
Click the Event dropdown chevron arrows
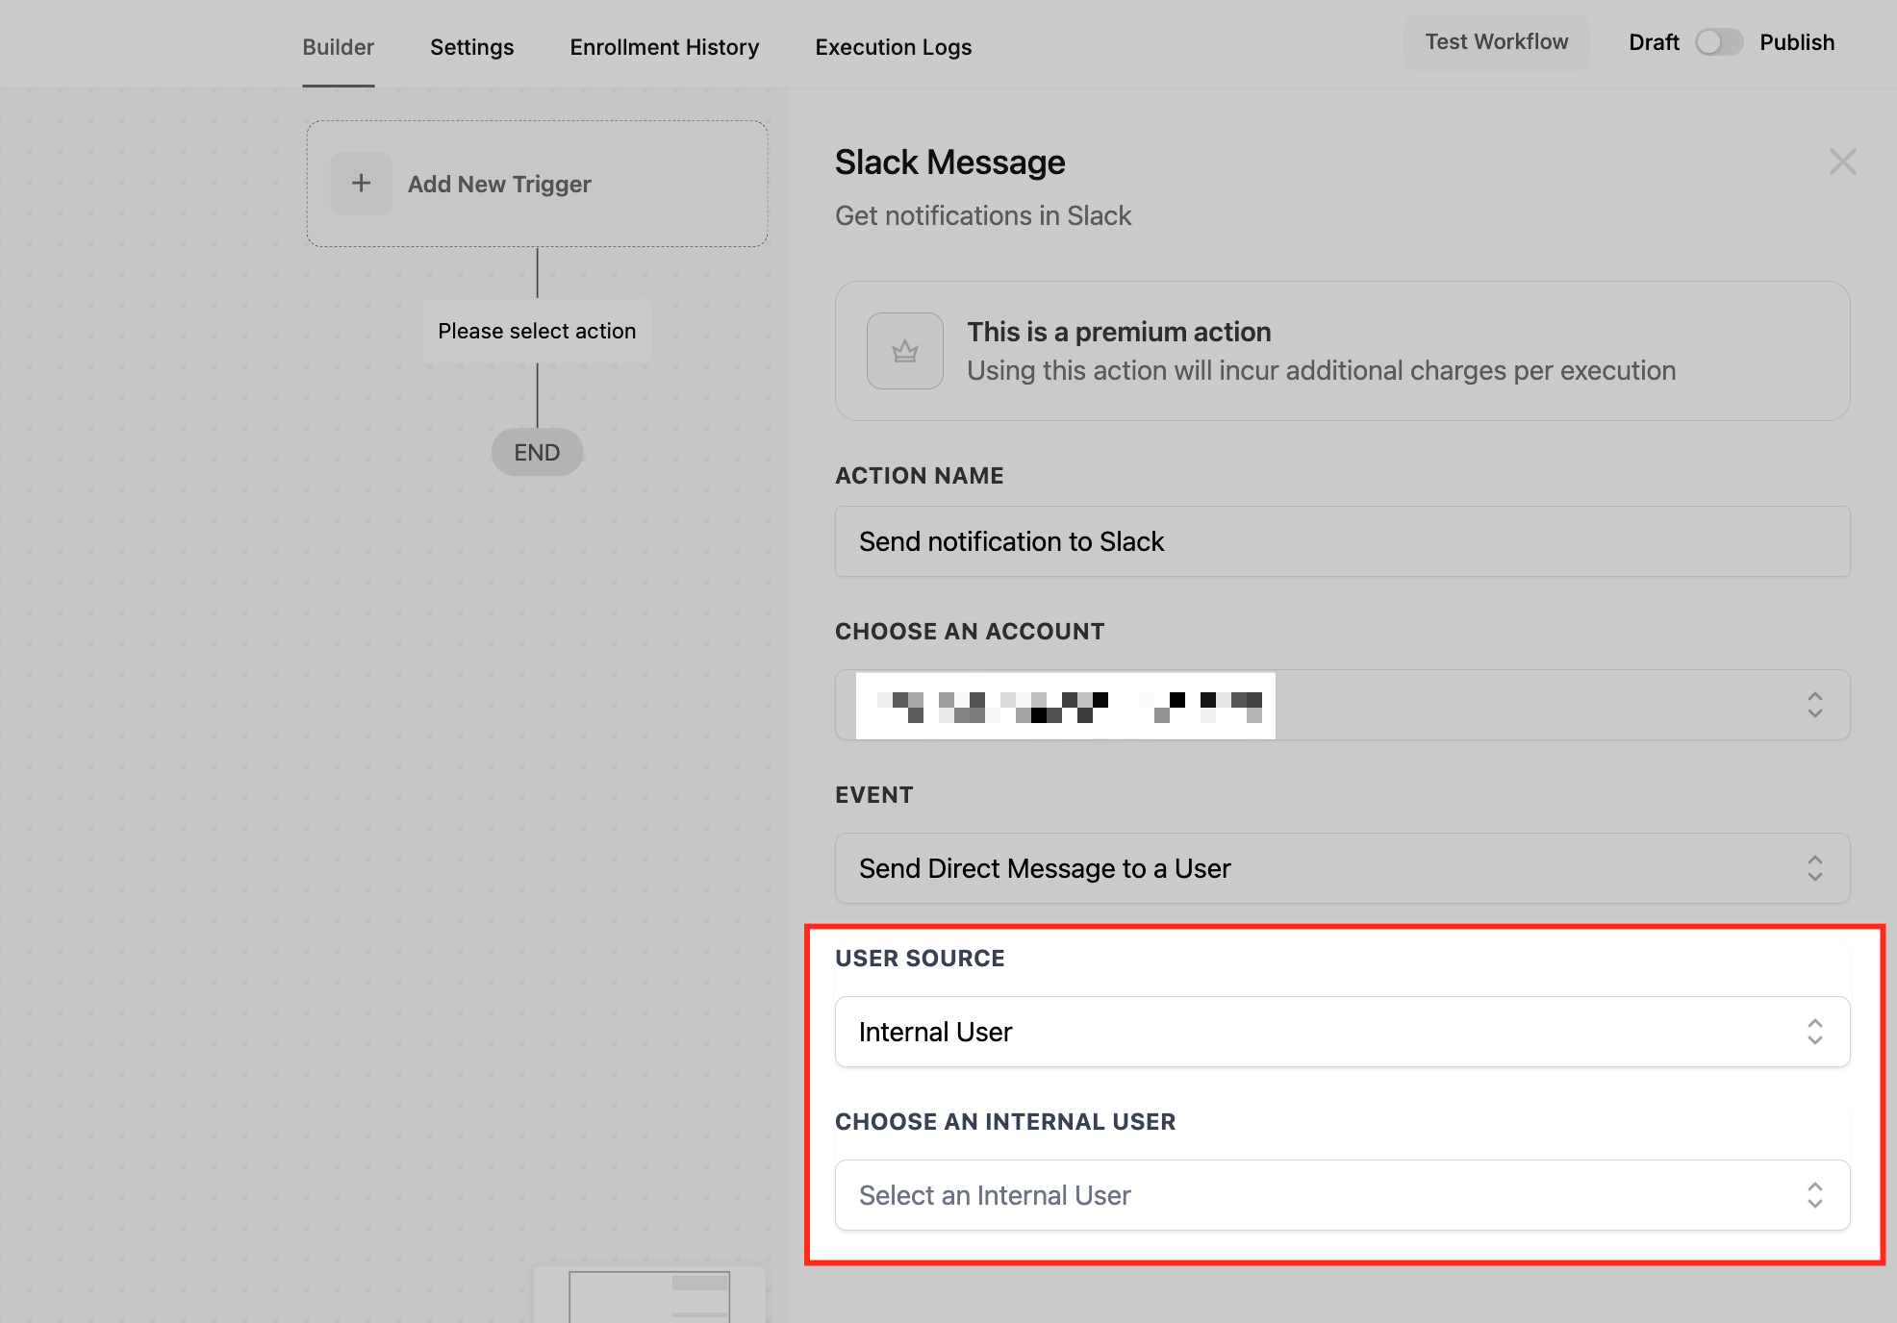[x=1814, y=868]
